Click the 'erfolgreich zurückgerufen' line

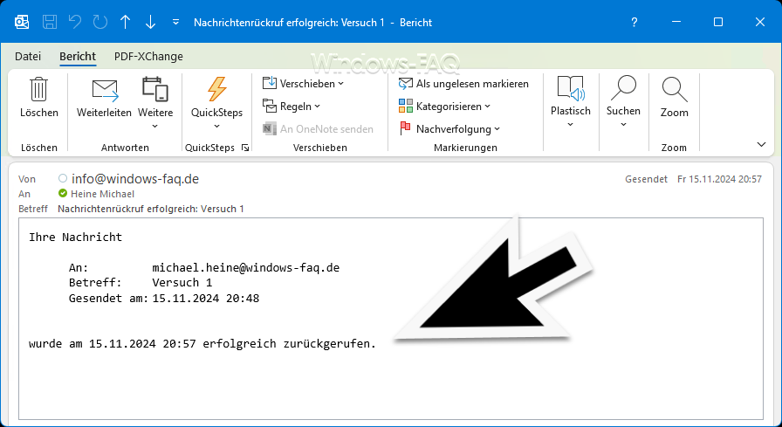[202, 344]
